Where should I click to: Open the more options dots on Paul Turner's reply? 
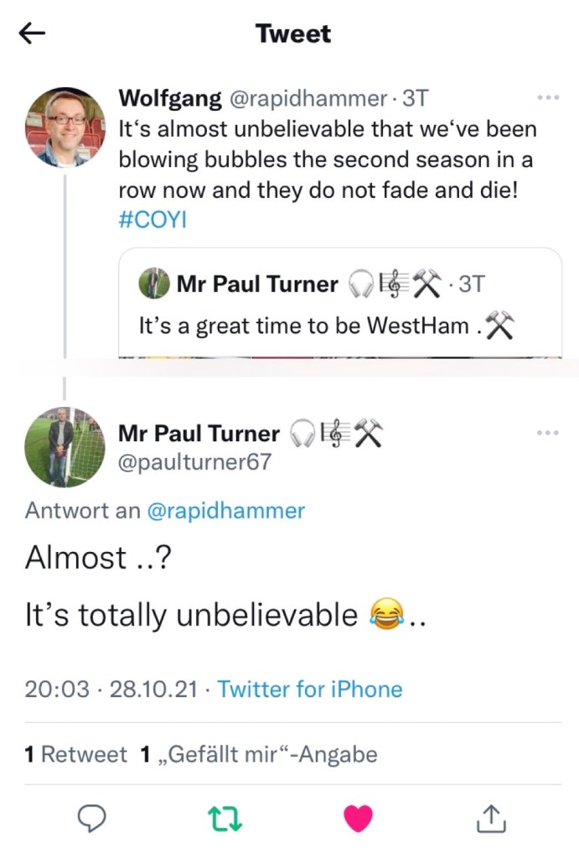click(547, 433)
